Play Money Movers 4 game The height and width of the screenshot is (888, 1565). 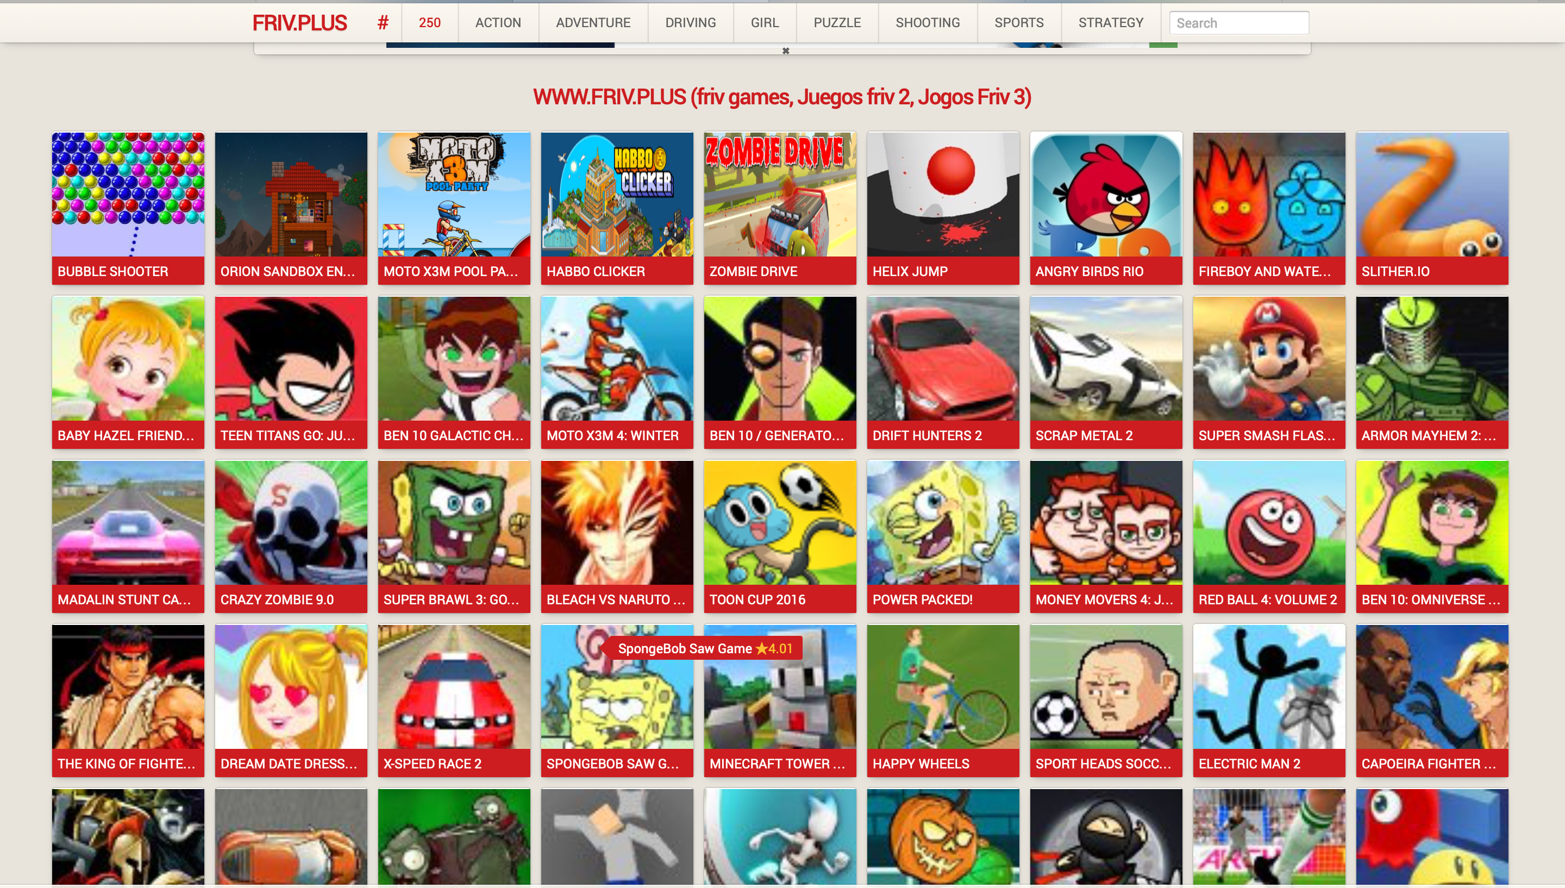1106,536
